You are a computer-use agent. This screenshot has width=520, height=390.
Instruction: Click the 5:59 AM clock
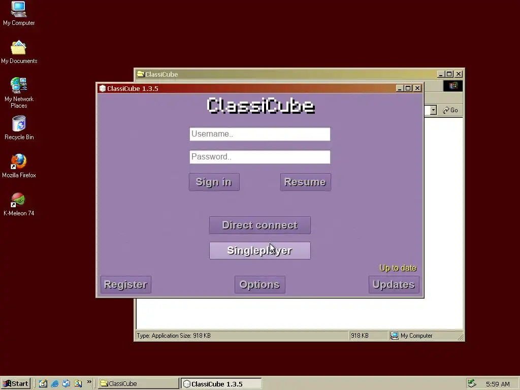pyautogui.click(x=498, y=384)
